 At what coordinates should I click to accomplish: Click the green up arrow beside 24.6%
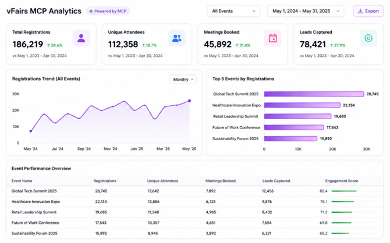(x=49, y=45)
